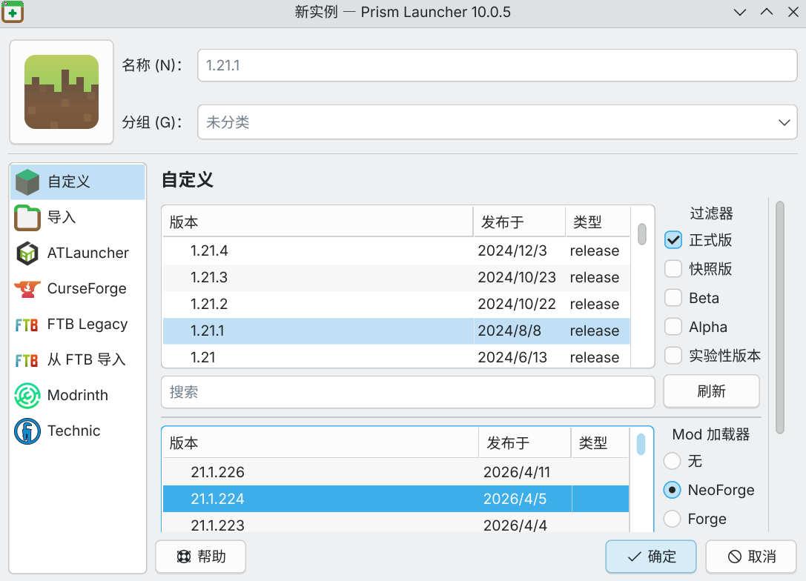Click the 自定义 cube icon in sidebar
The width and height of the screenshot is (806, 581).
click(27, 182)
